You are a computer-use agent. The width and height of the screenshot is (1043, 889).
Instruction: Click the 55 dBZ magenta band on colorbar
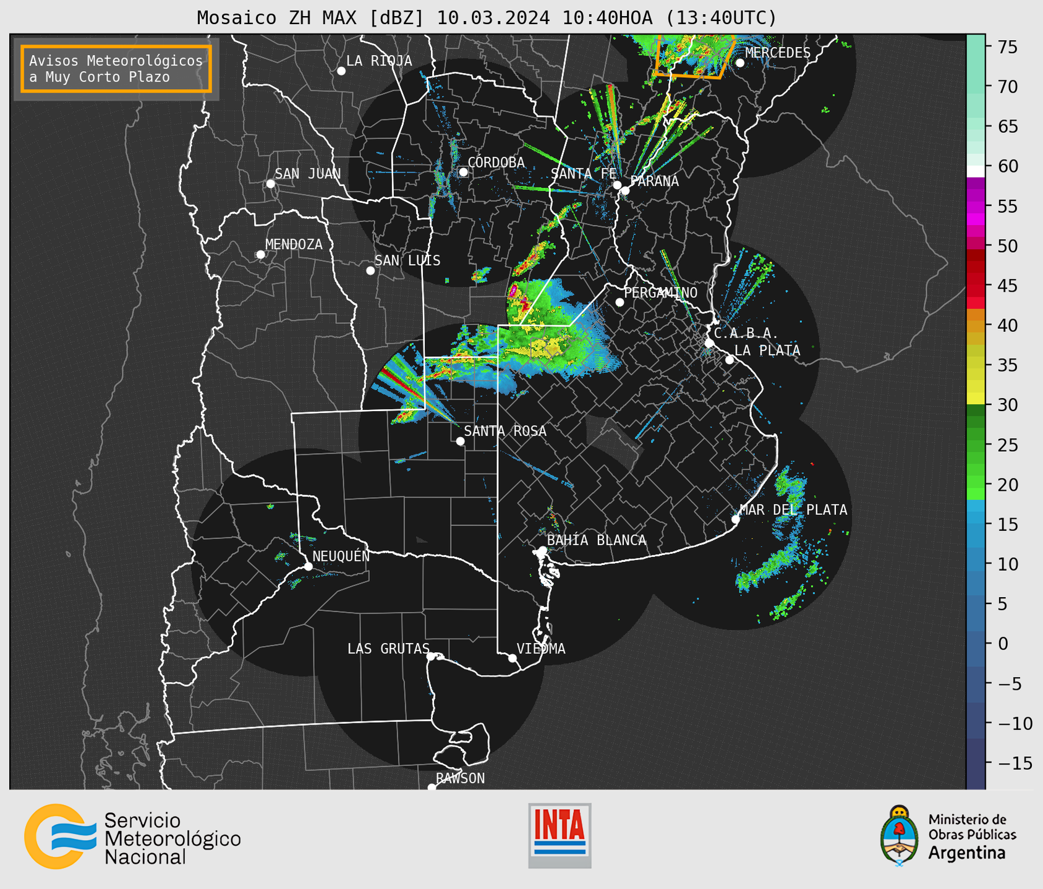[x=976, y=206]
